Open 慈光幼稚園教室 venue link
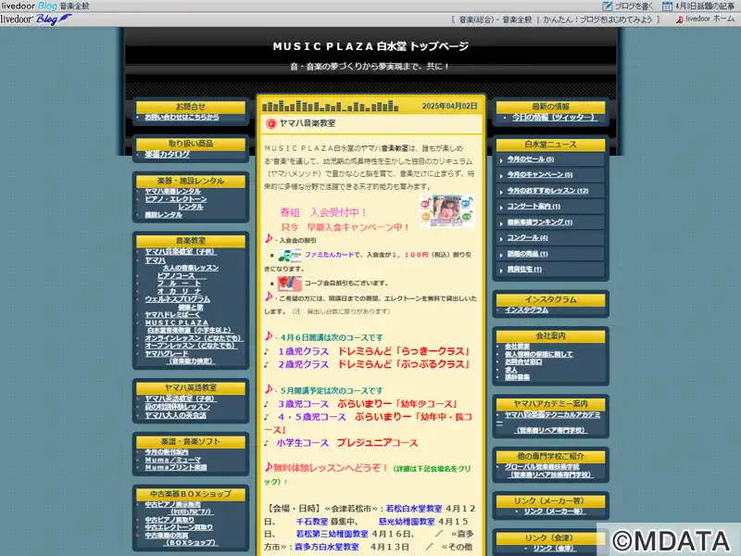Viewport: 741px width, 556px height. pyautogui.click(x=407, y=522)
